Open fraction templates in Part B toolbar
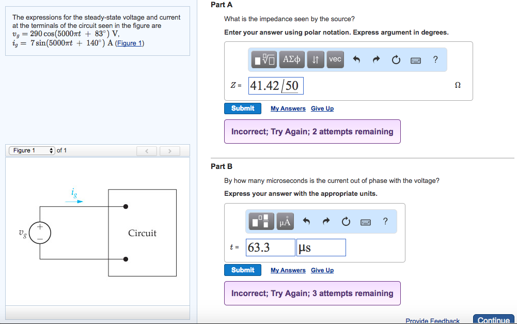The image size is (517, 324). tap(262, 222)
